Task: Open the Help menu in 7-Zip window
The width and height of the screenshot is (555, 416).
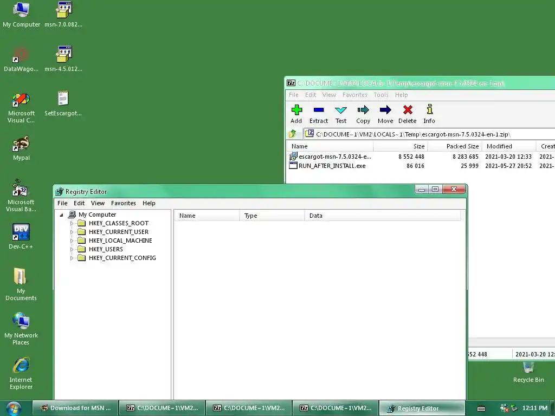Action: pyautogui.click(x=402, y=95)
